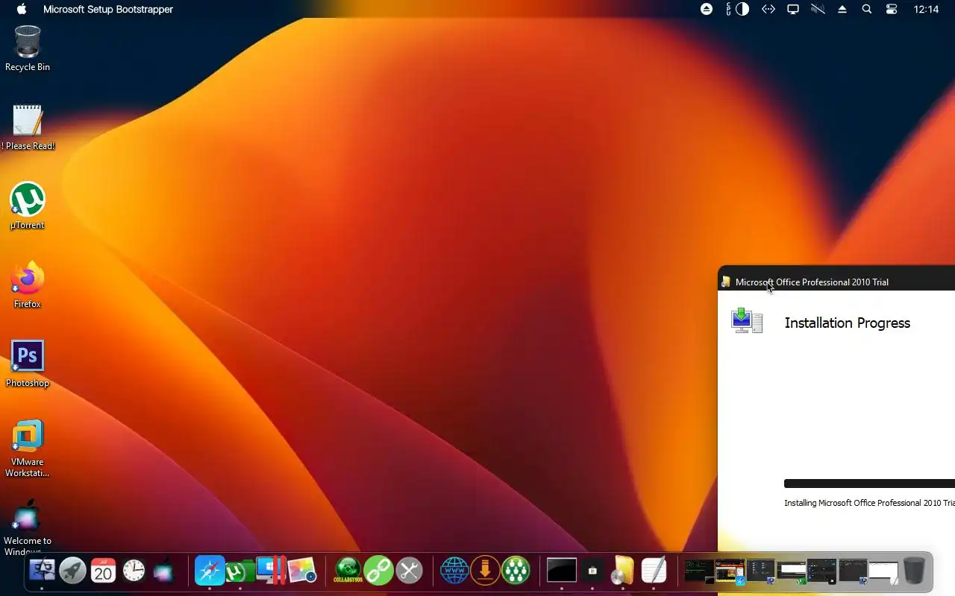Open the black terminal window dock icon
This screenshot has width=955, height=596.
click(x=562, y=571)
